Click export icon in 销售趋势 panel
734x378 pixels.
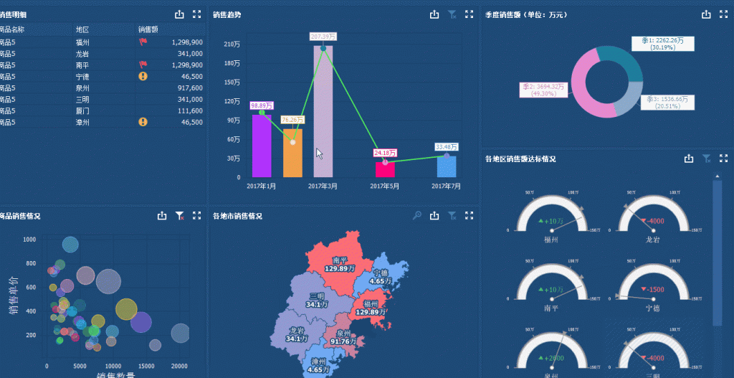[x=434, y=14]
